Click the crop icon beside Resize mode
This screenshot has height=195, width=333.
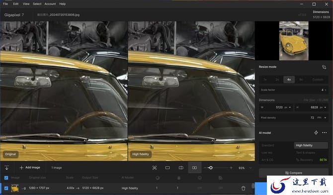[324, 67]
